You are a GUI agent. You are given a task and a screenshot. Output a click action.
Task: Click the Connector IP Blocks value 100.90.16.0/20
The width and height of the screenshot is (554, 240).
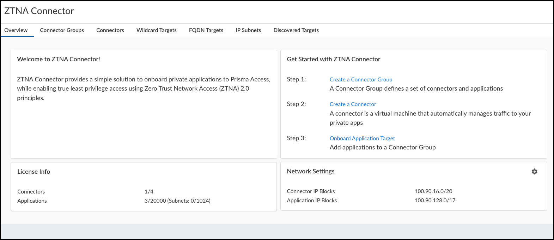(433, 191)
